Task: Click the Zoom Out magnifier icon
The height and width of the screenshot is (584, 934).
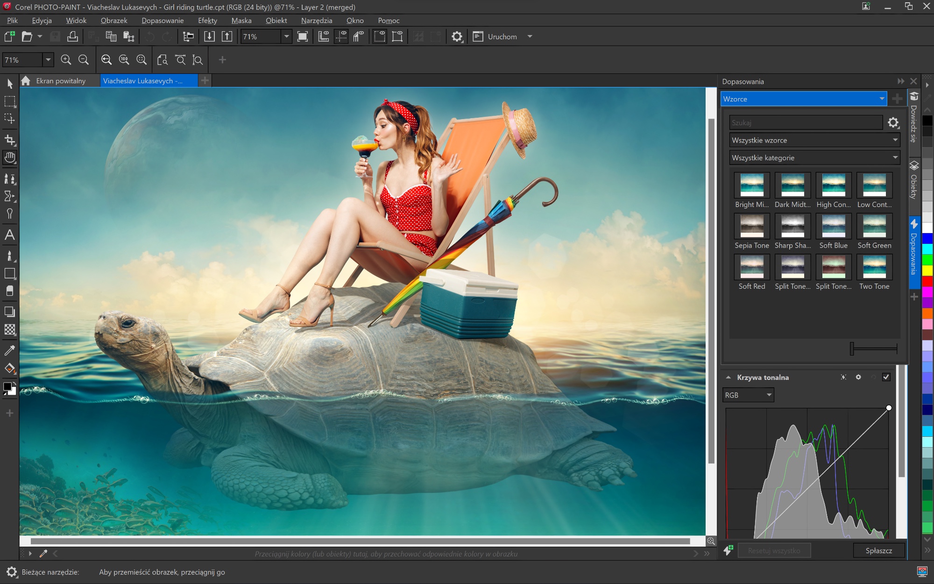Action: [84, 60]
